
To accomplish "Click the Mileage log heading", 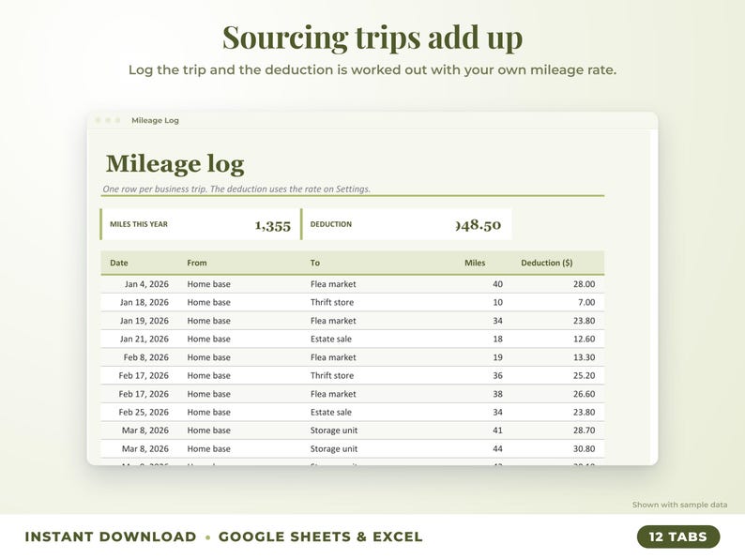I will coord(175,164).
